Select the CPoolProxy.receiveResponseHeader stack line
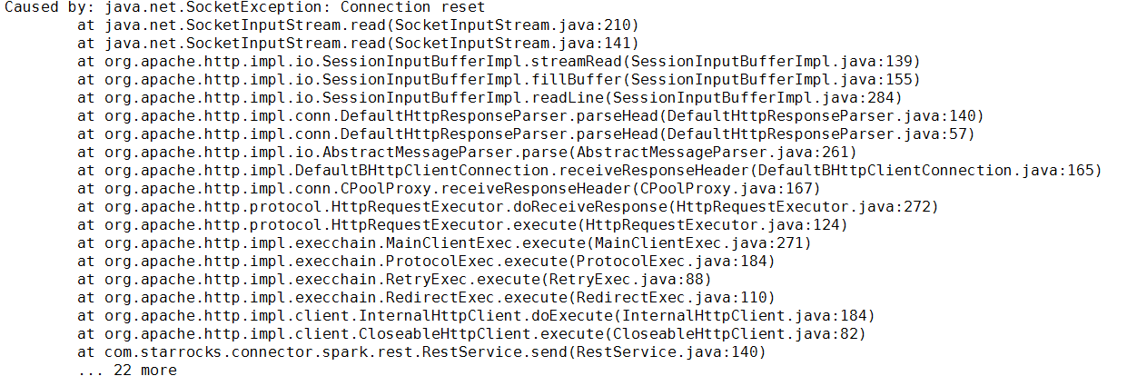Image resolution: width=1147 pixels, height=376 pixels. pos(449,188)
